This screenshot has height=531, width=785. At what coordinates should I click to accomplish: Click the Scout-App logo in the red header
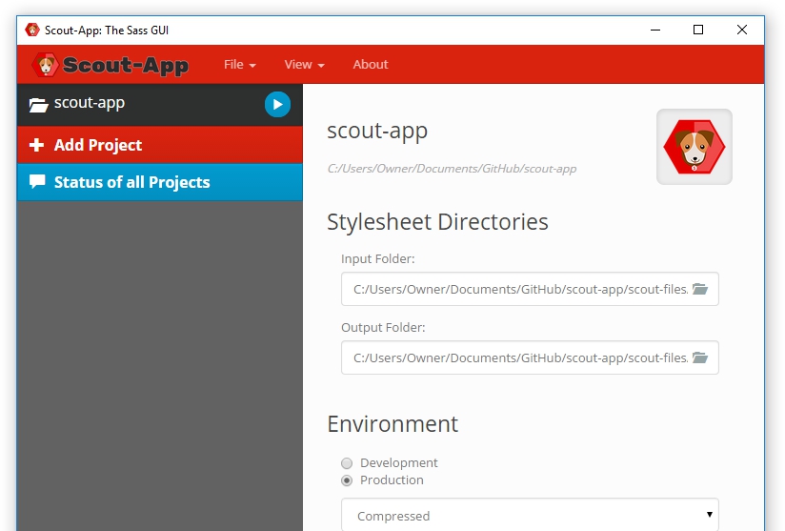pos(111,65)
